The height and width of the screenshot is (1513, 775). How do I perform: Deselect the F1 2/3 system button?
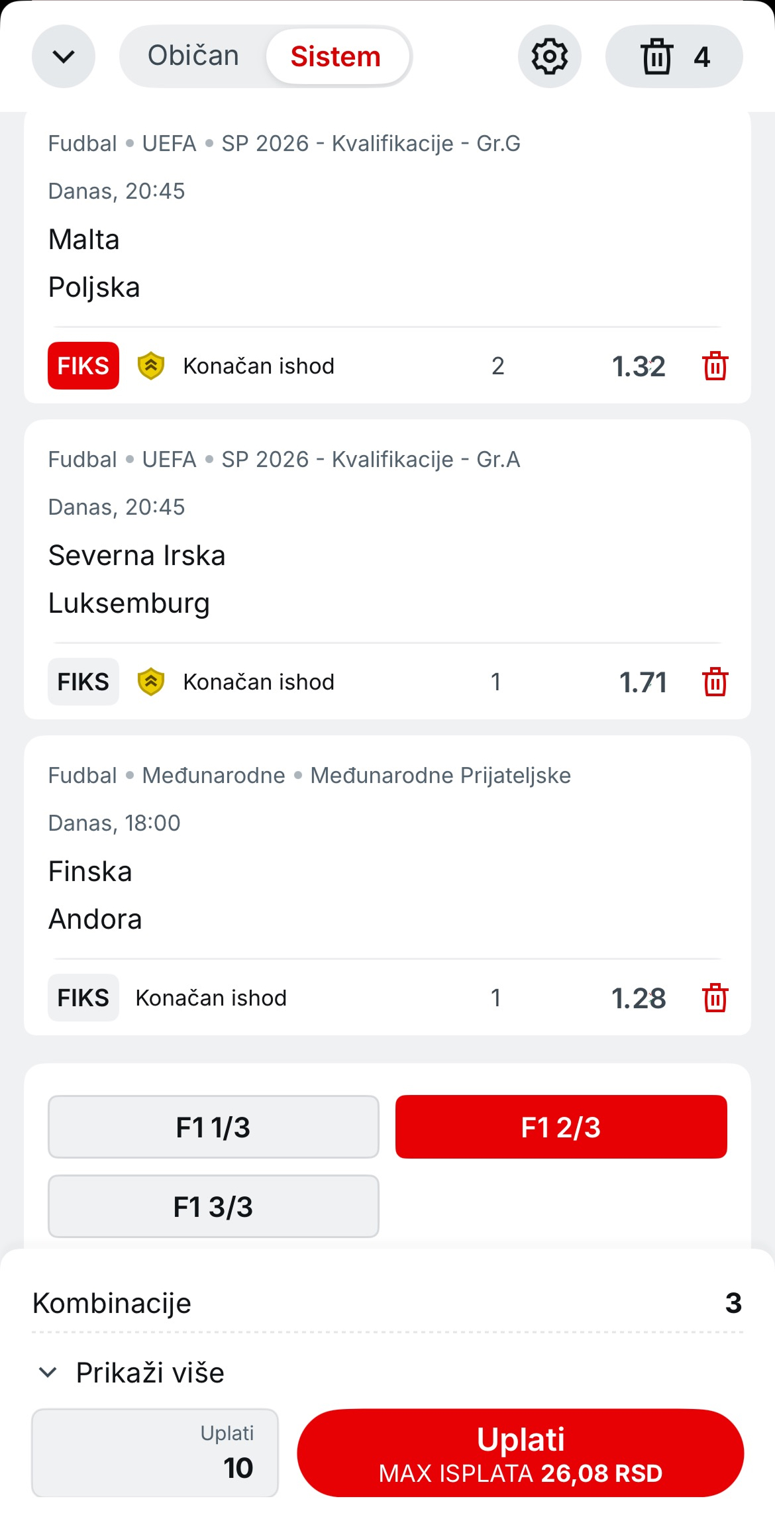561,1127
